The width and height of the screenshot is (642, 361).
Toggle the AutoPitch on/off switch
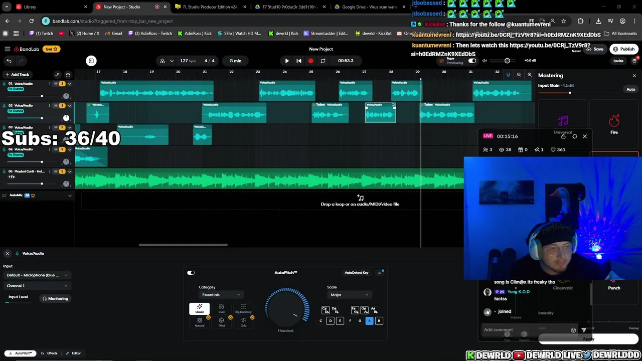pyautogui.click(x=191, y=273)
